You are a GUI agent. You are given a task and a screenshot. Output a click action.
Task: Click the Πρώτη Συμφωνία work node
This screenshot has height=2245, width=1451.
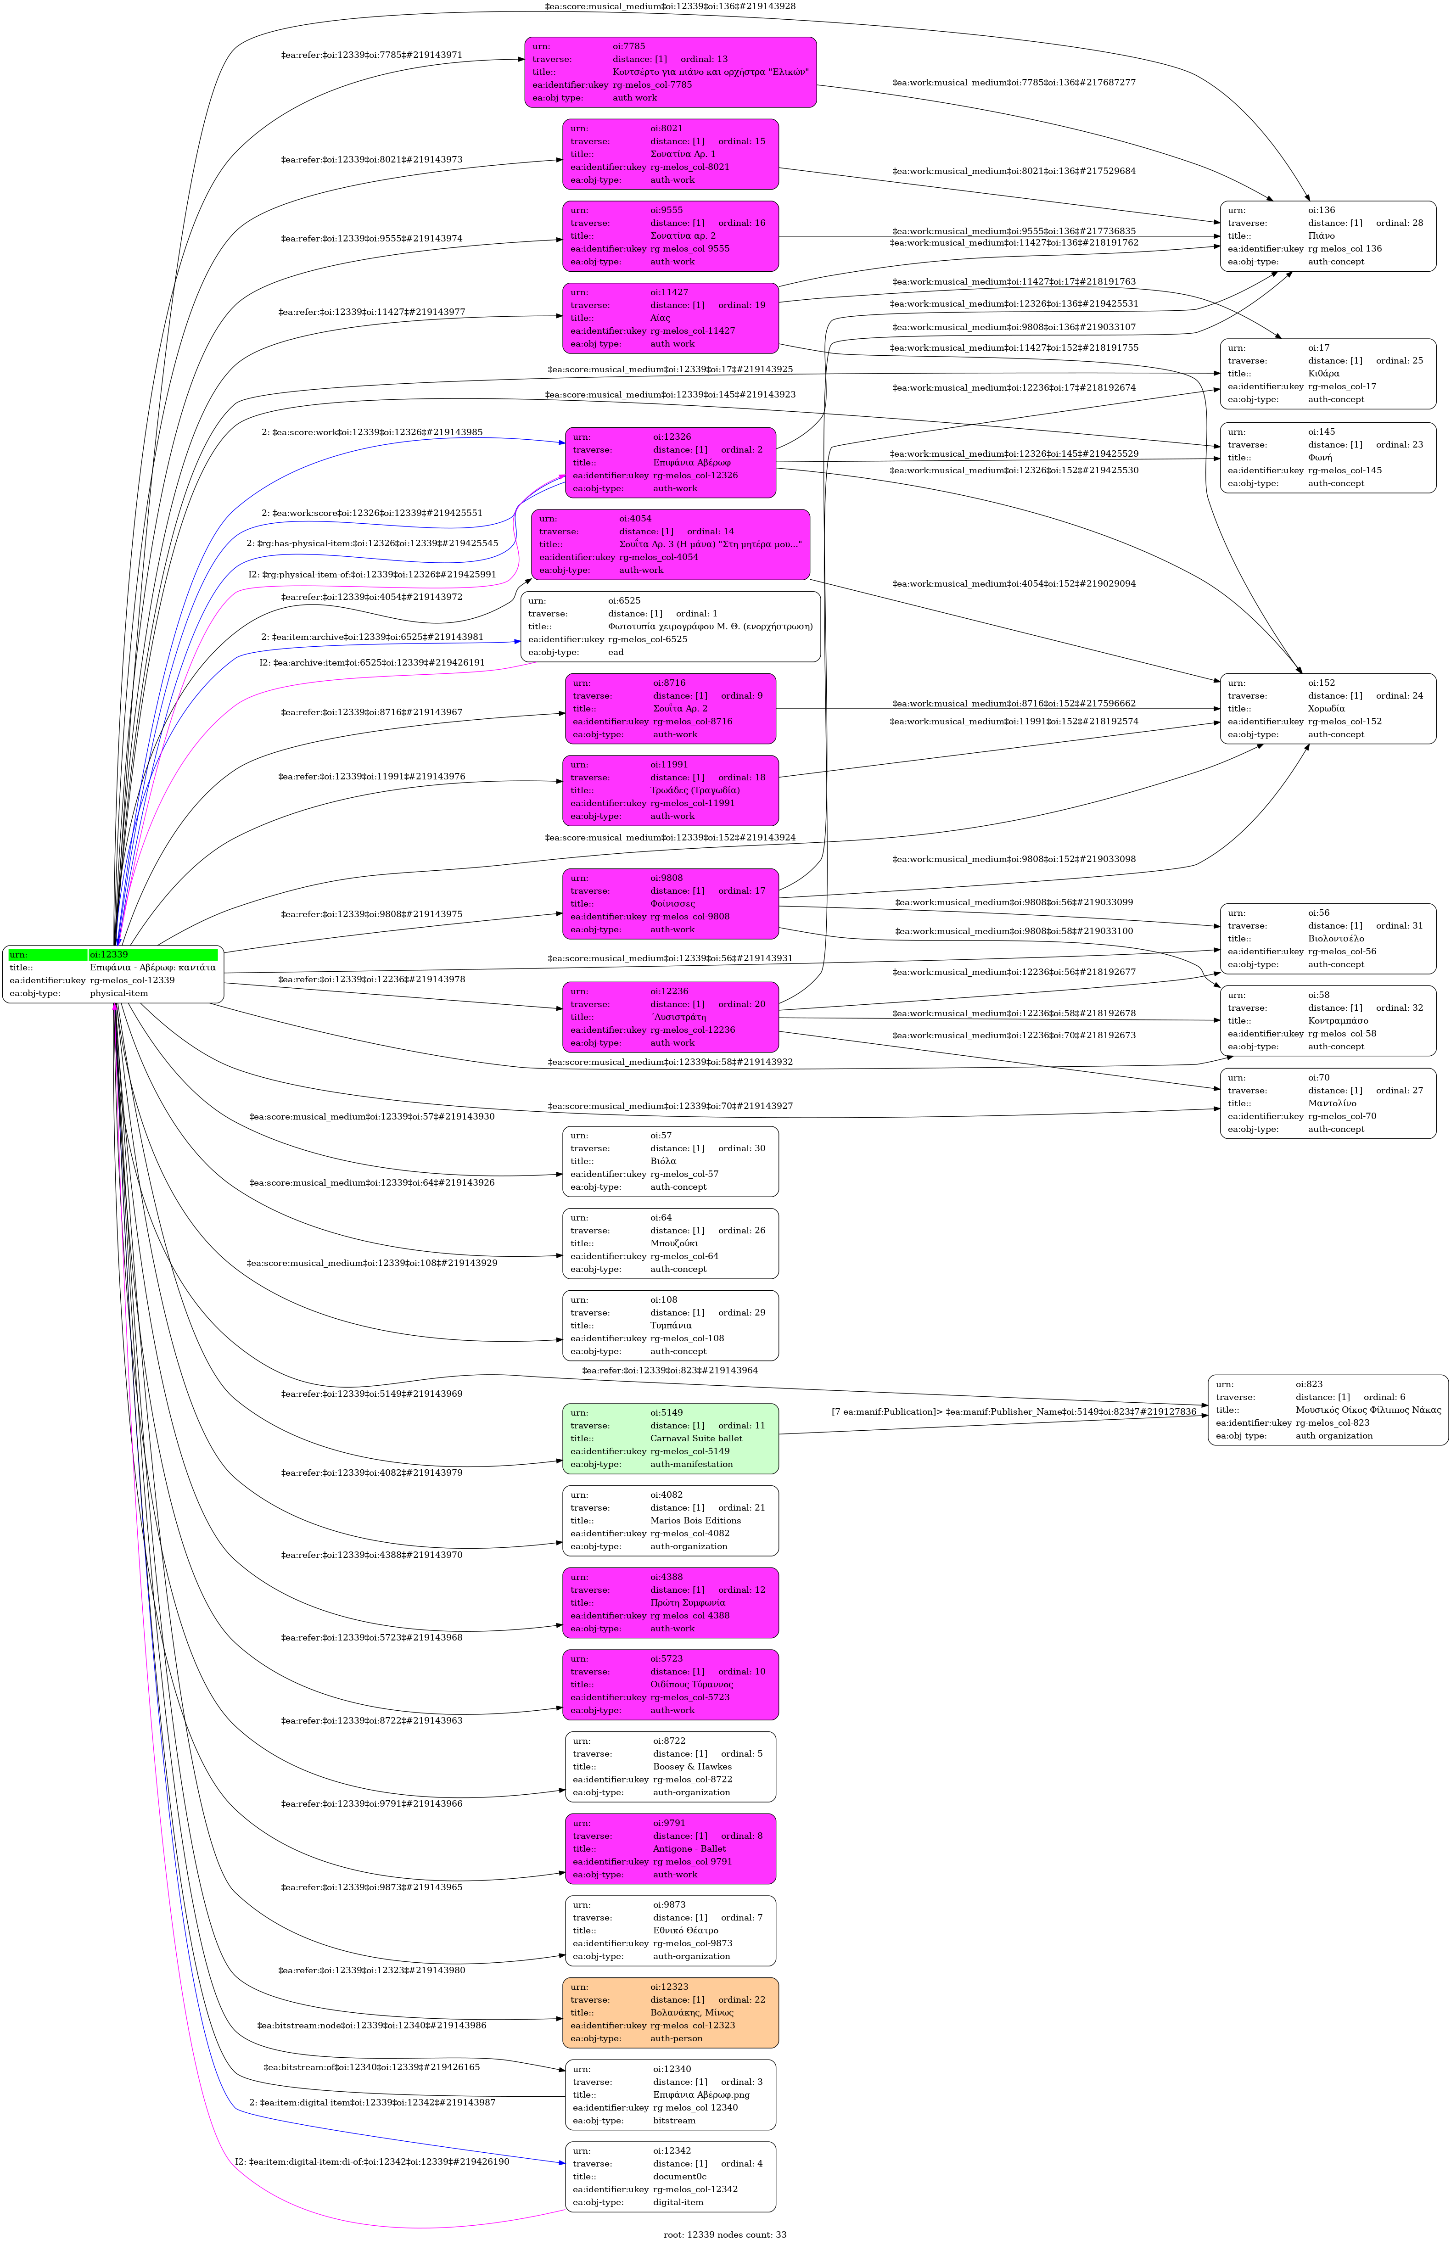tap(670, 1602)
